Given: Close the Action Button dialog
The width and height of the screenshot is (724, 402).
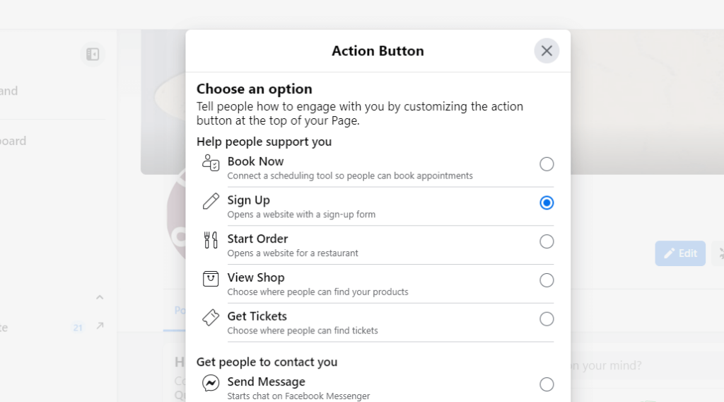Looking at the screenshot, I should tap(547, 51).
